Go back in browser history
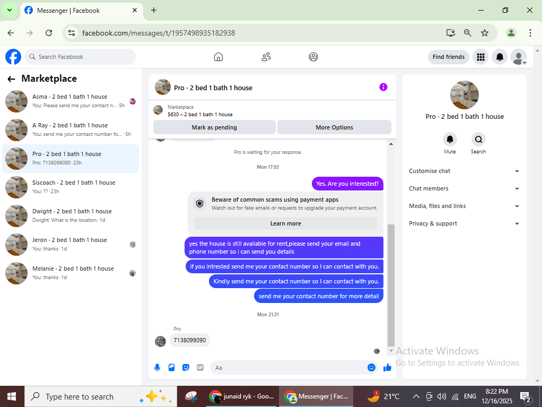542x407 pixels. point(11,33)
